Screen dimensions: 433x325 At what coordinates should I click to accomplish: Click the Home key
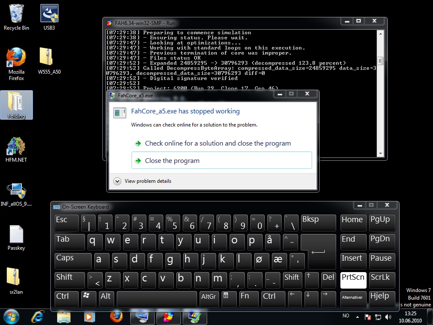354,223
